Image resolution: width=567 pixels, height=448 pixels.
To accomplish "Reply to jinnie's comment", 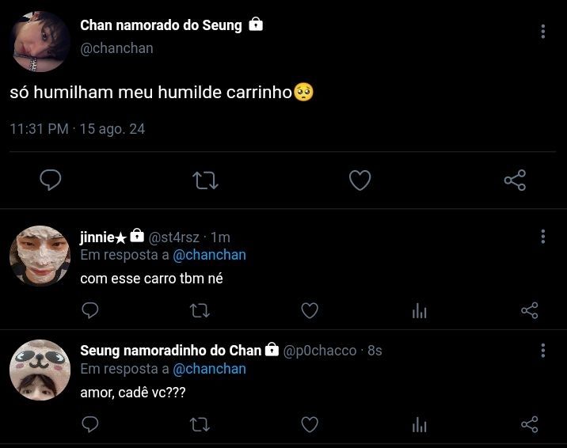I will (90, 310).
